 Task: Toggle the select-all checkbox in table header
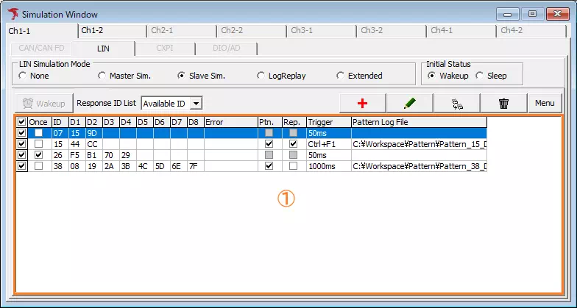[x=21, y=122]
